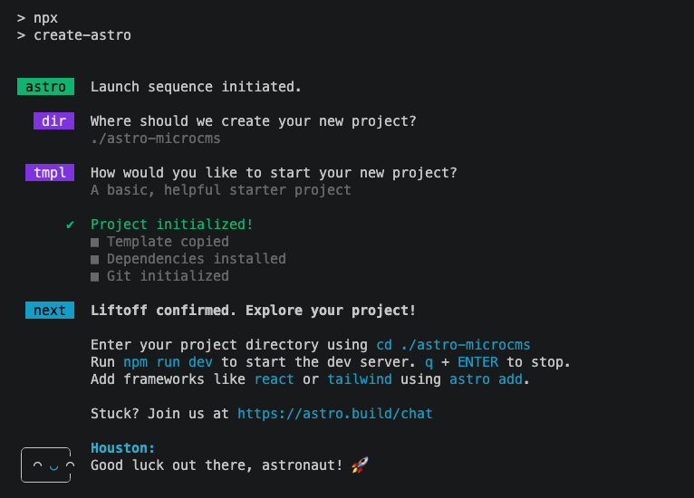Click the square bullet beside Git initialized
The height and width of the screenshot is (498, 694).
pos(95,277)
